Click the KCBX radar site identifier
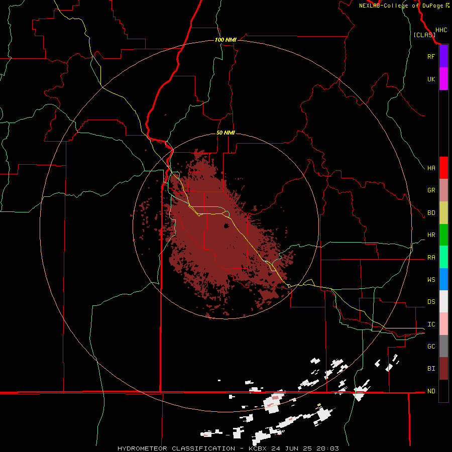The width and height of the screenshot is (452, 452). click(x=259, y=448)
